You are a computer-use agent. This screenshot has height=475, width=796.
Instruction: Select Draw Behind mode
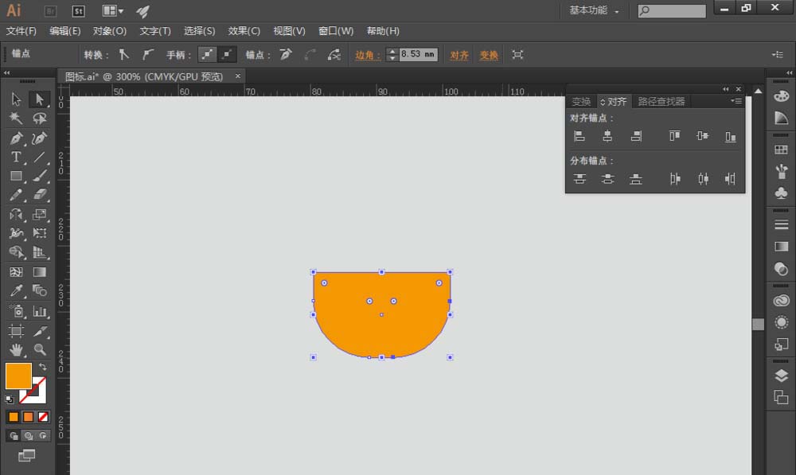pos(29,435)
